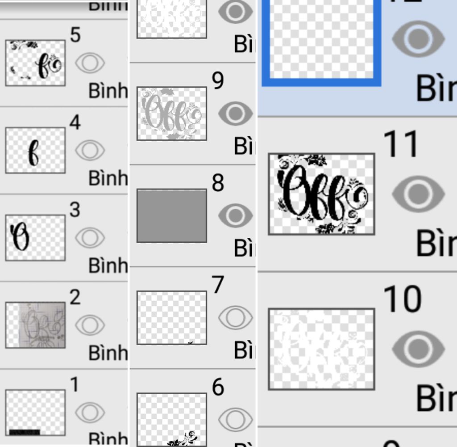Click the layer number '1'
457x447 pixels.
[75, 384]
